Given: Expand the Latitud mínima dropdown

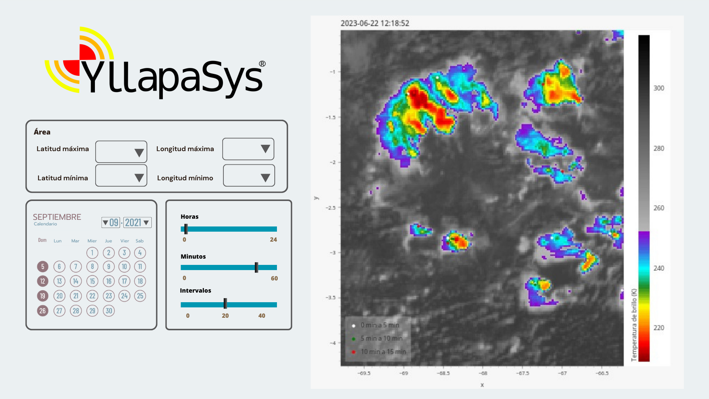Looking at the screenshot, I should pos(121,176).
